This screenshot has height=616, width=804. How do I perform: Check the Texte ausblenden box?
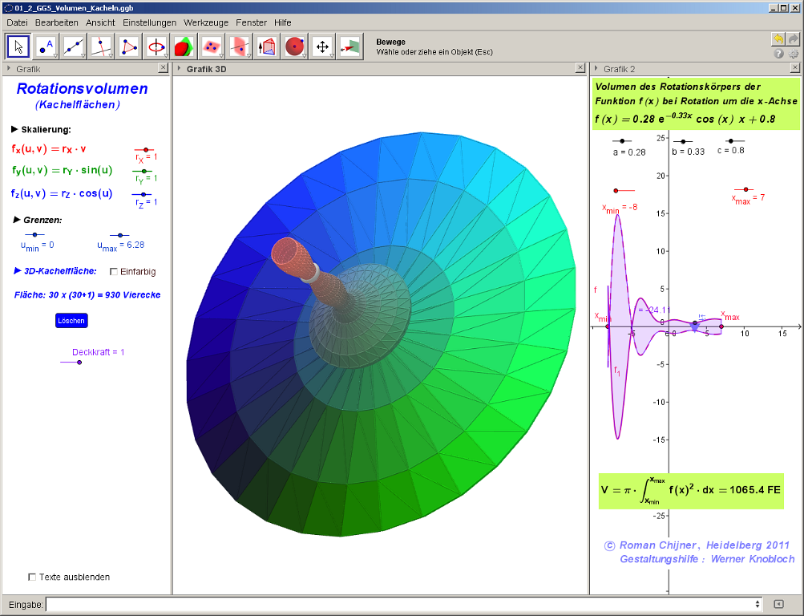pyautogui.click(x=32, y=577)
